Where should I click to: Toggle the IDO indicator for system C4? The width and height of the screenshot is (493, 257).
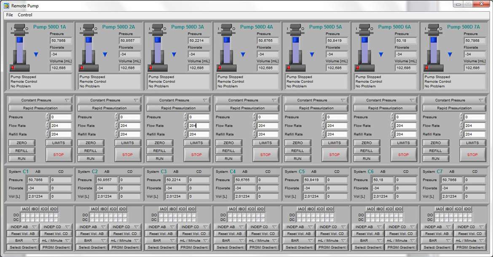[260, 209]
